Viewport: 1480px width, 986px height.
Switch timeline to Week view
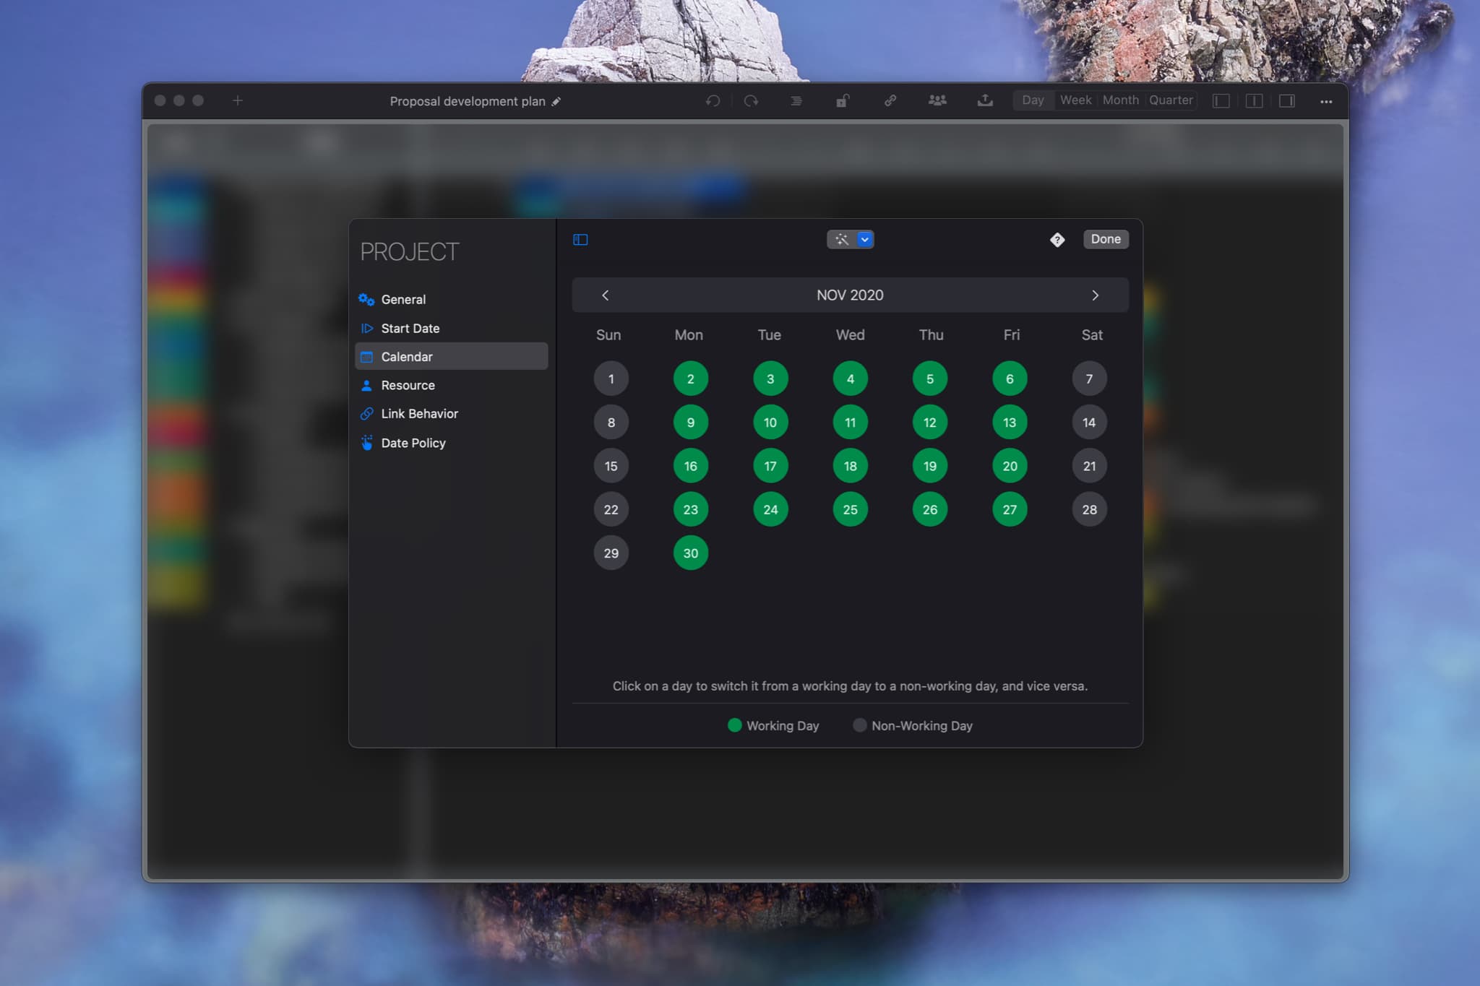click(x=1075, y=100)
